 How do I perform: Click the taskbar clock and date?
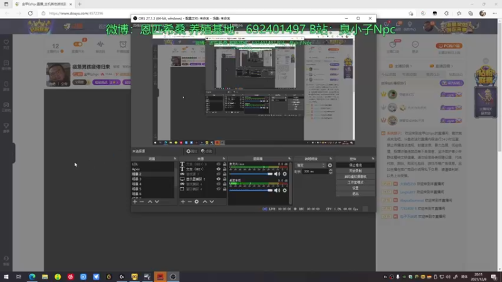click(x=478, y=276)
